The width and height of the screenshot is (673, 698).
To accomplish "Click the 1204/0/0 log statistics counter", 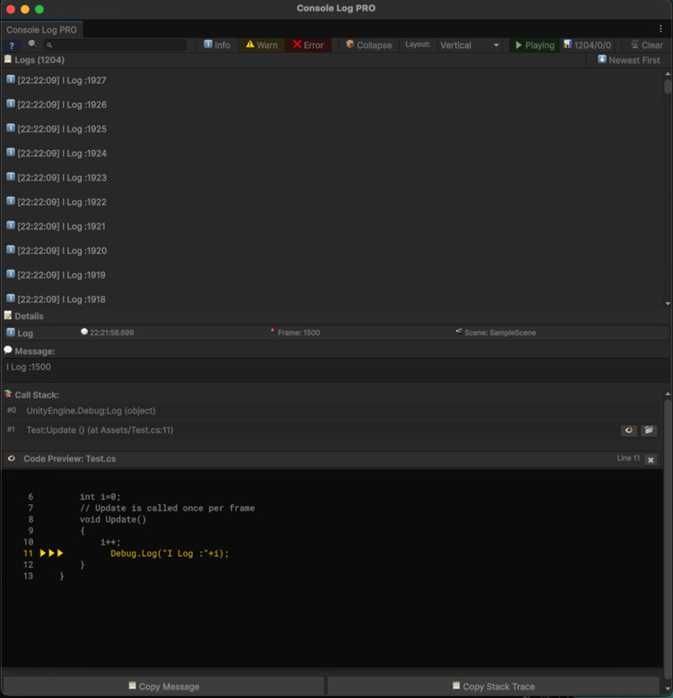I will (x=588, y=45).
